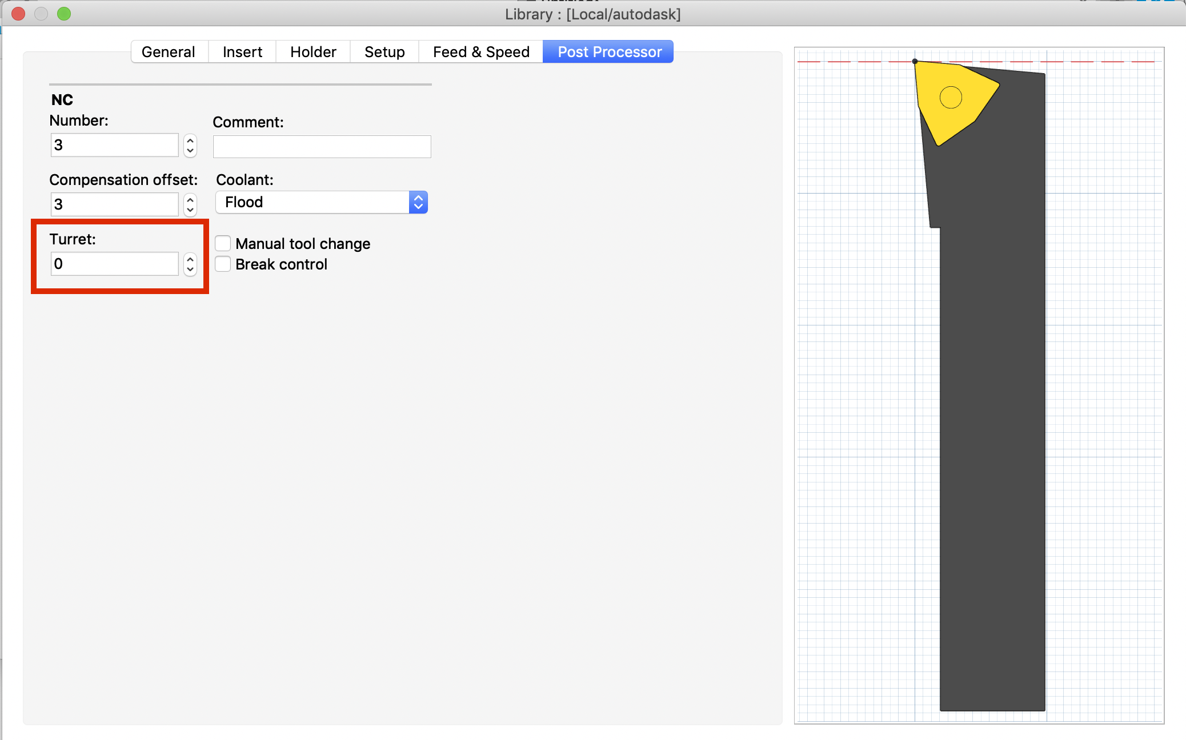This screenshot has height=740, width=1186.
Task: Enable Manual tool change checkbox
Action: pos(223,243)
